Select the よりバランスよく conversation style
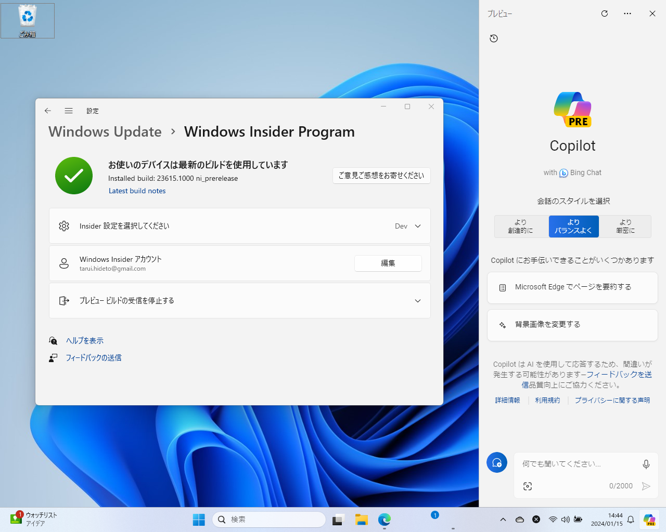 (x=573, y=226)
